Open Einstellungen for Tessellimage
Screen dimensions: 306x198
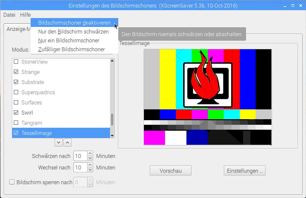245,170
